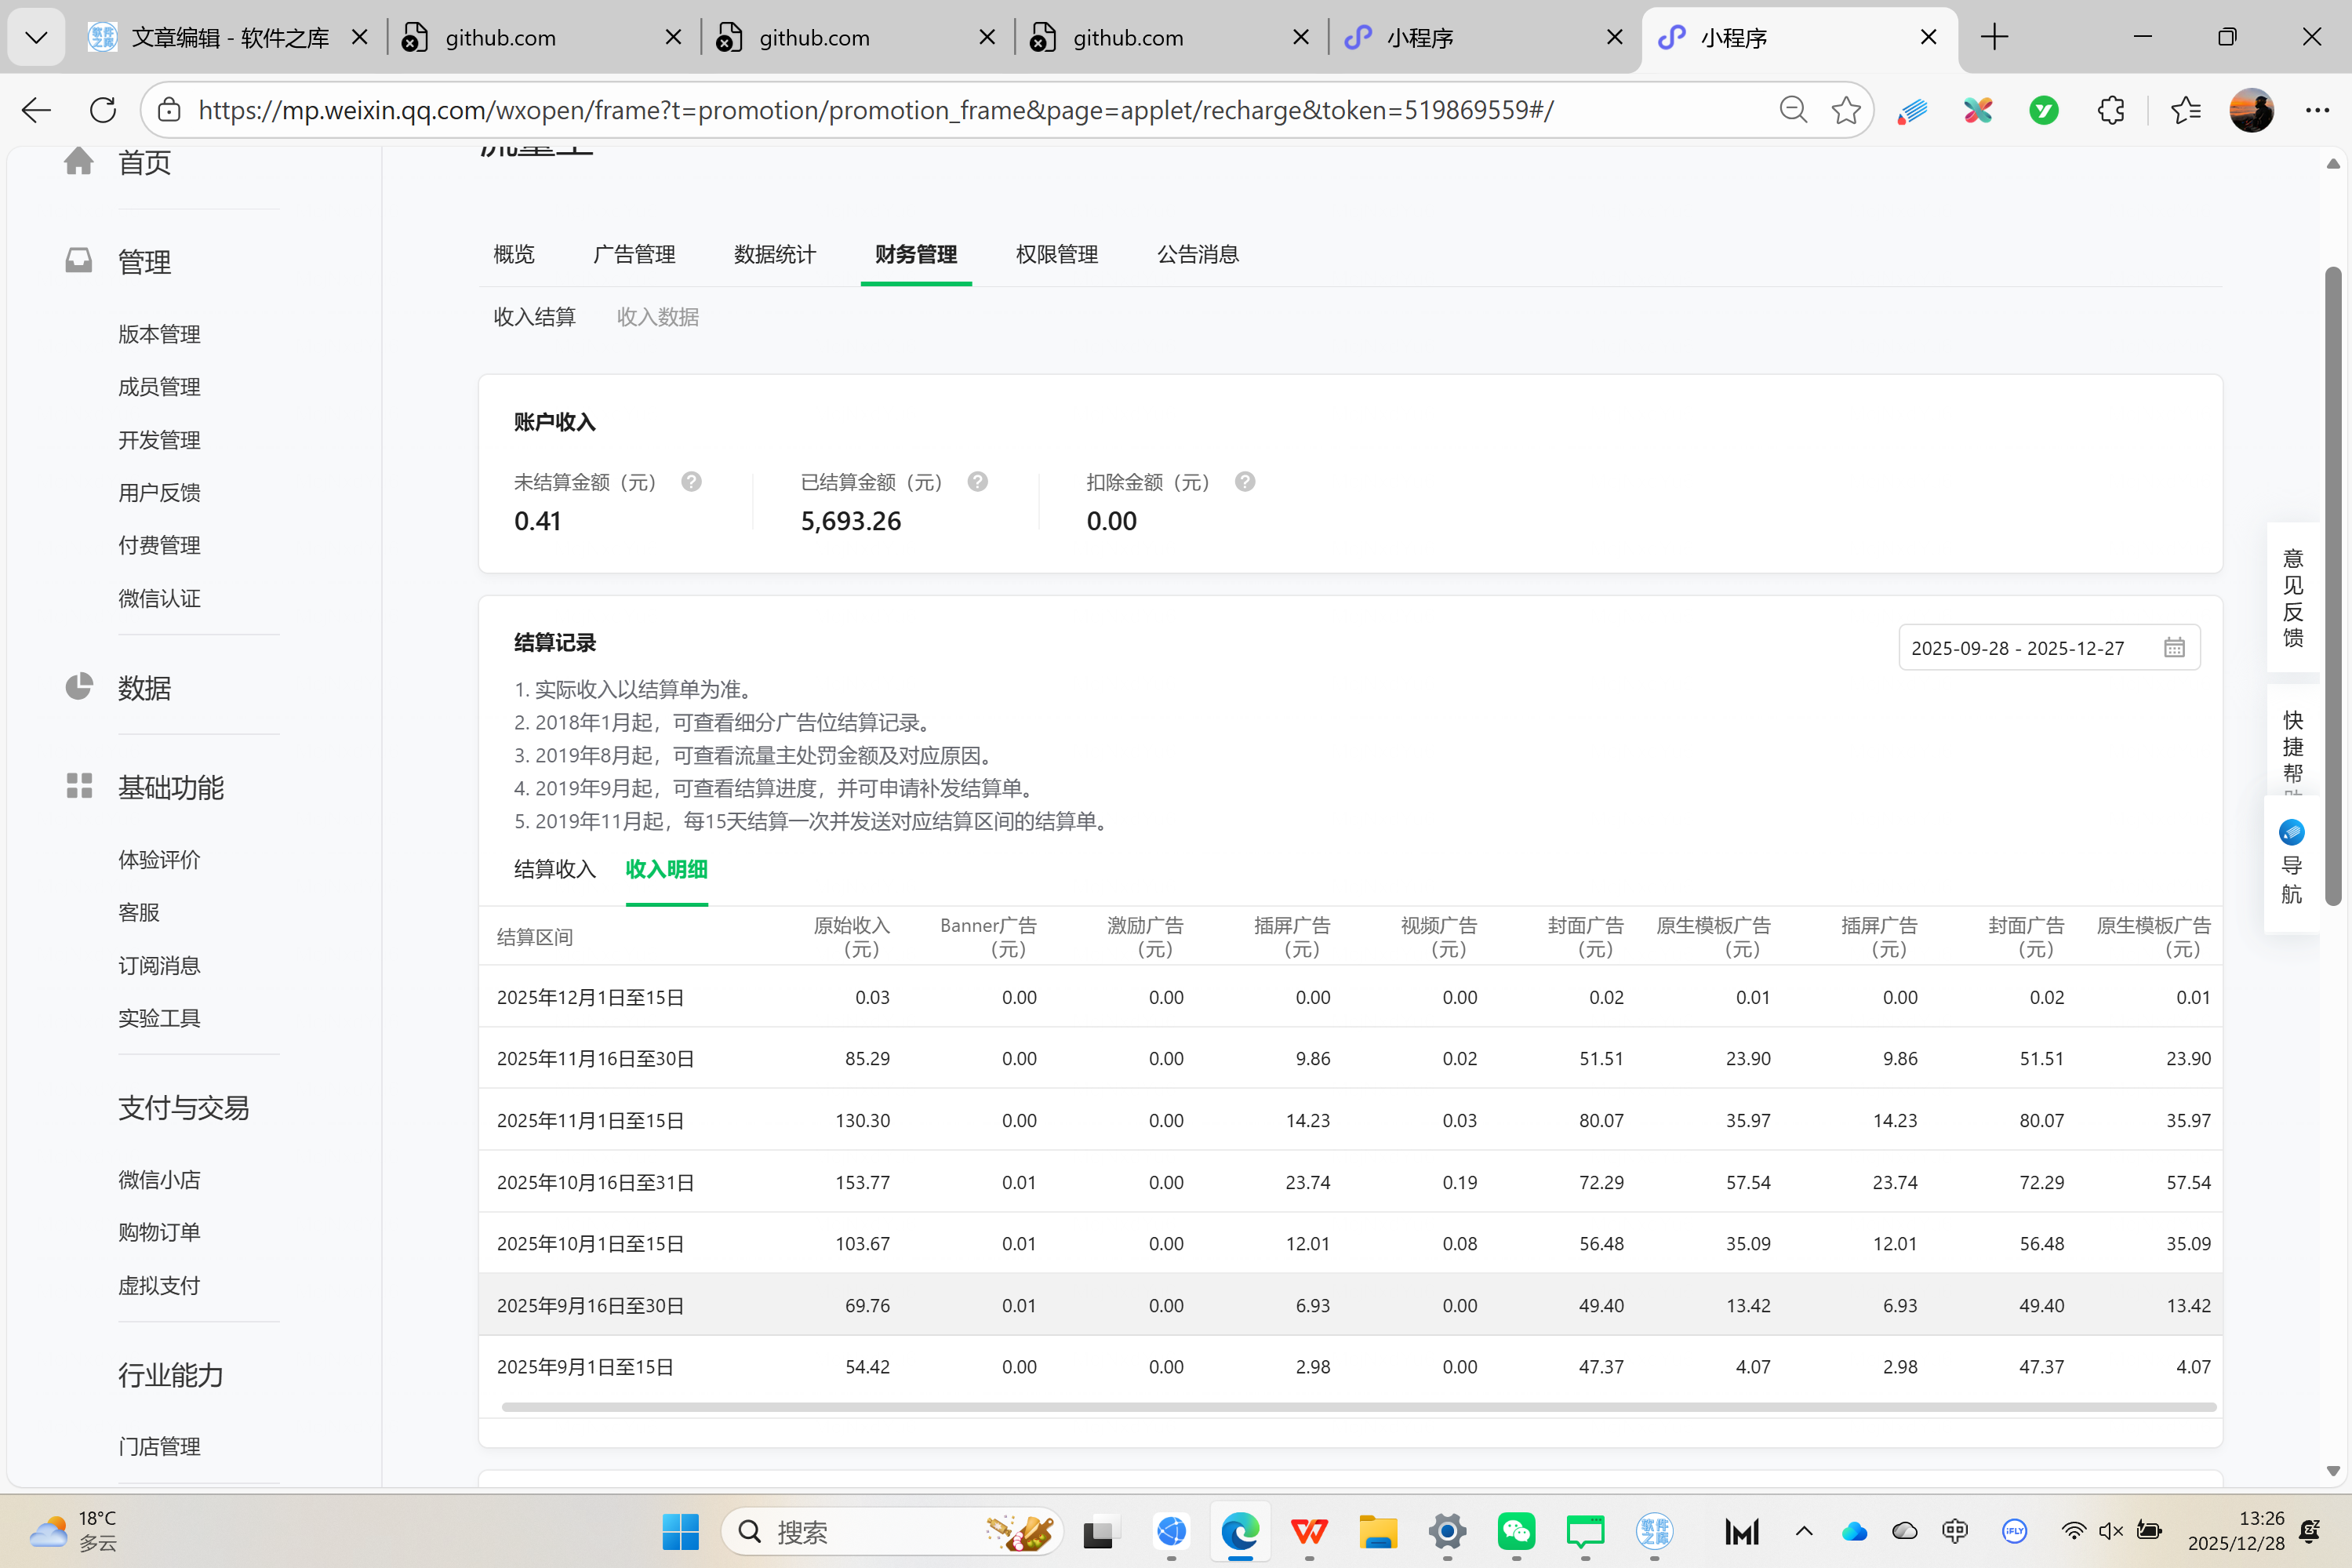Click the browser address bar URL

(x=874, y=110)
